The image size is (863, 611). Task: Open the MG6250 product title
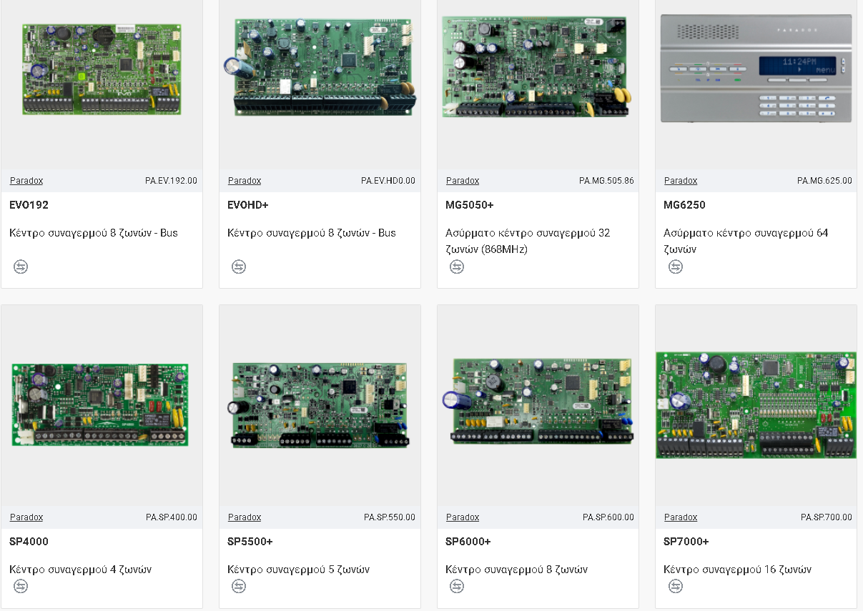[684, 205]
